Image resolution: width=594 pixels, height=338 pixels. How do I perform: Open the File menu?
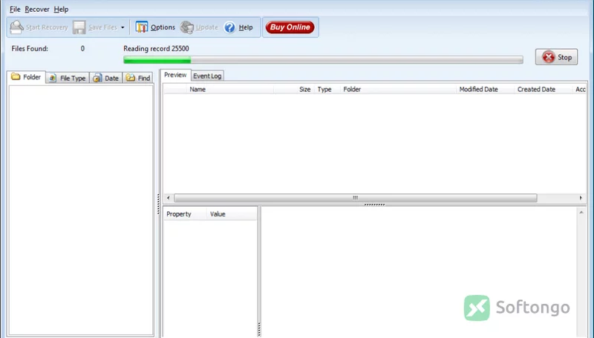pyautogui.click(x=15, y=9)
